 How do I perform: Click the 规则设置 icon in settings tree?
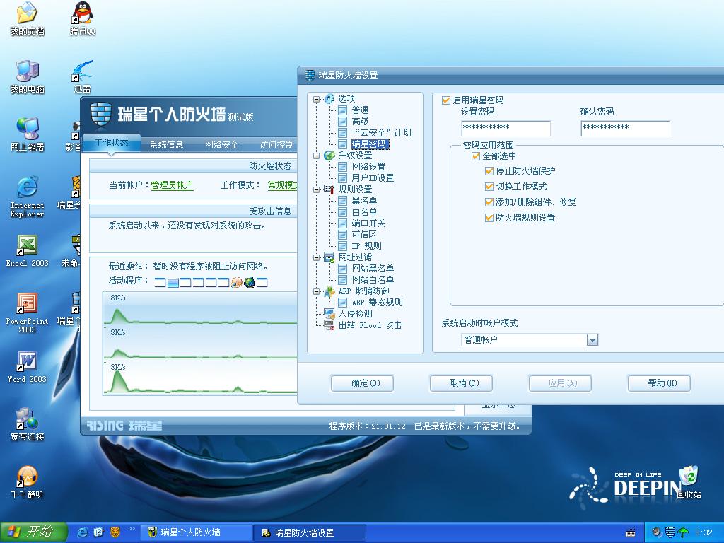329,189
